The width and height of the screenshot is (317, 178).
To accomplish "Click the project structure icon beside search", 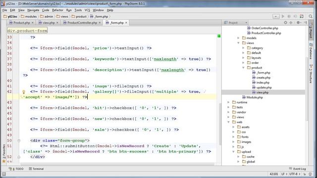I will [x=302, y=16].
